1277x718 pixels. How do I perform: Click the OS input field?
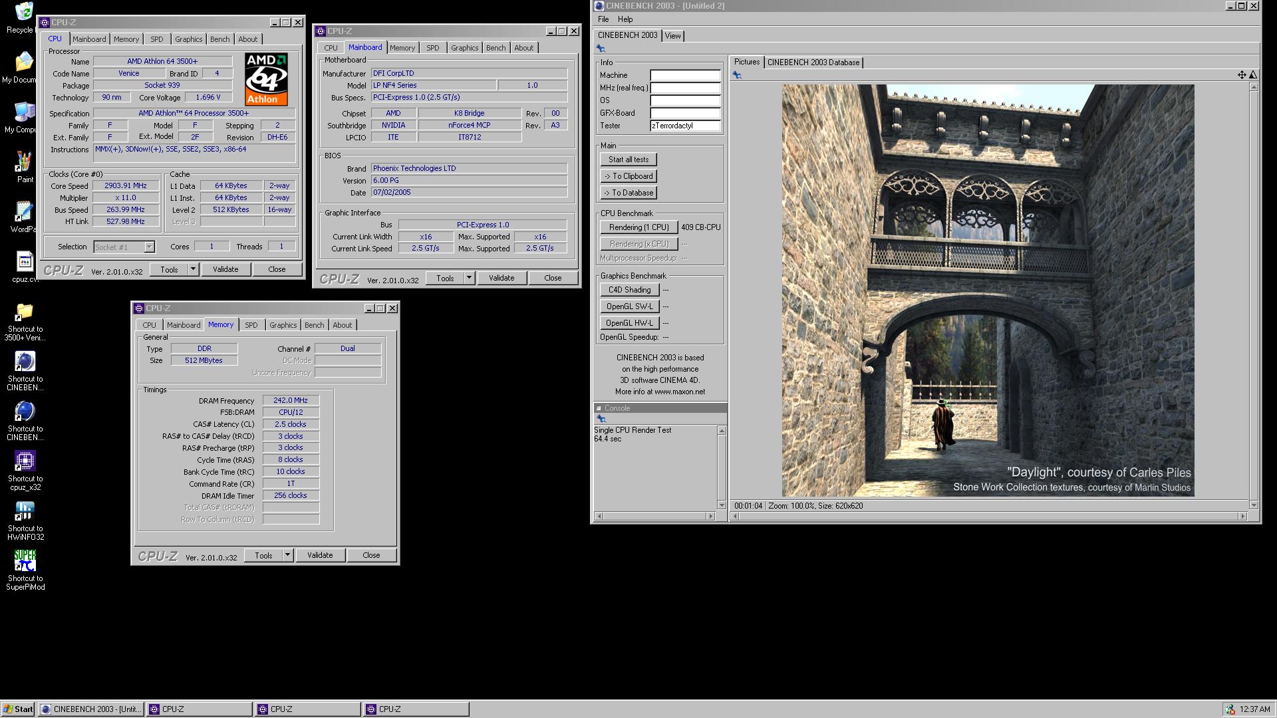685,100
